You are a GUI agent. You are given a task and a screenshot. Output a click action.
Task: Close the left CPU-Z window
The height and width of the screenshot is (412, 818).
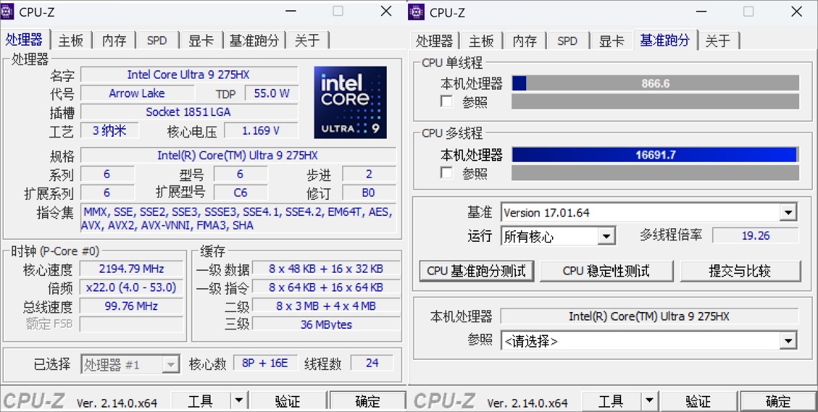[385, 11]
